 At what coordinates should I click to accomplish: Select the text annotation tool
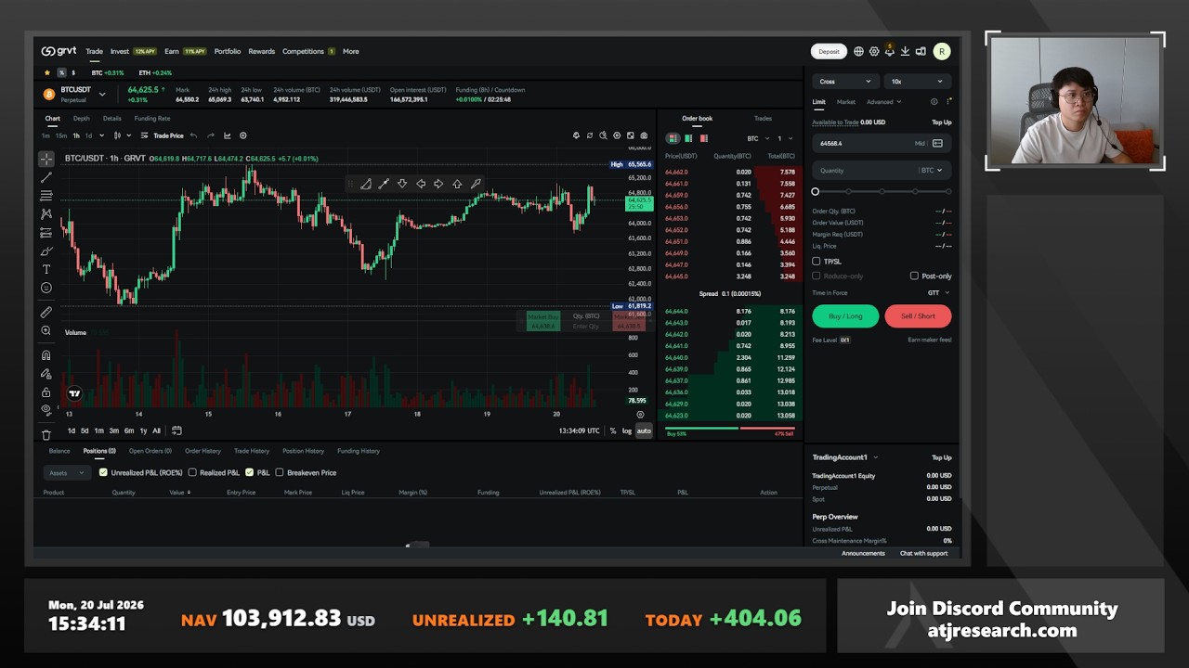(46, 269)
